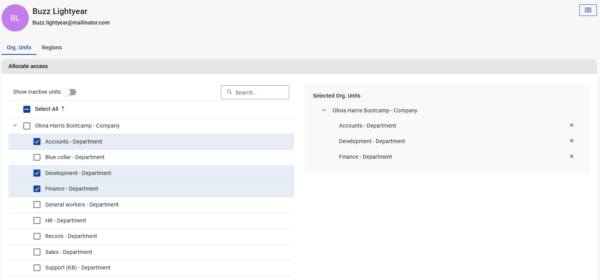Click the BL user avatar
600x280 pixels.
[15, 18]
